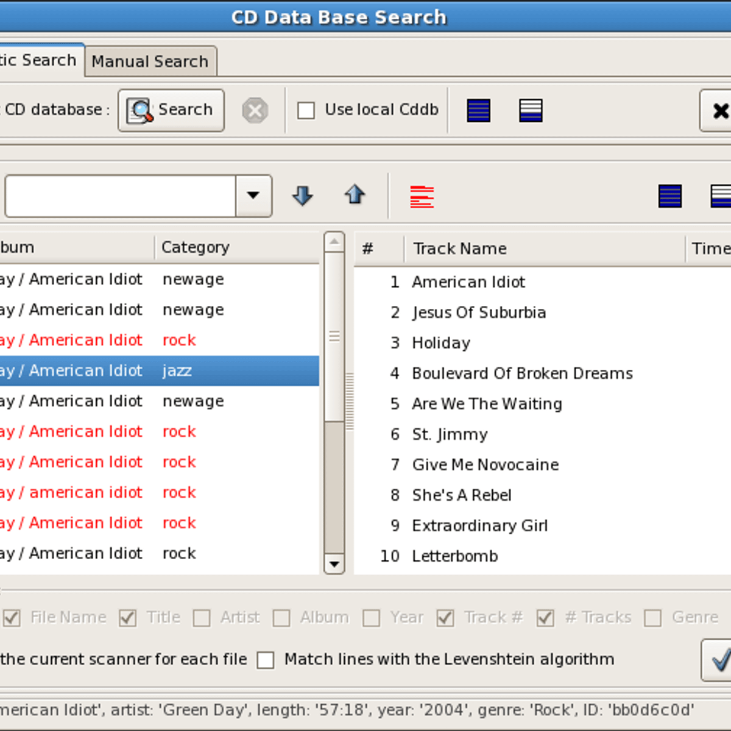The image size is (731, 731).
Task: Toggle Match lines with Levenshtein algorithm
Action: (x=266, y=660)
